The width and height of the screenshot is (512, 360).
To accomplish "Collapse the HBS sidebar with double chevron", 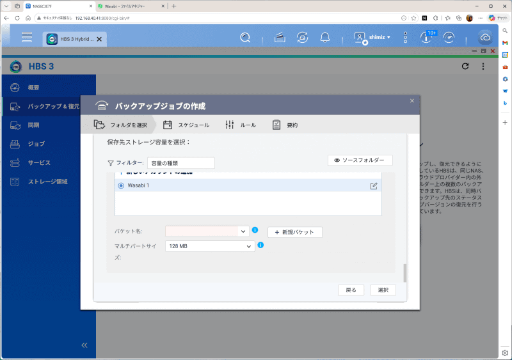I will point(84,345).
